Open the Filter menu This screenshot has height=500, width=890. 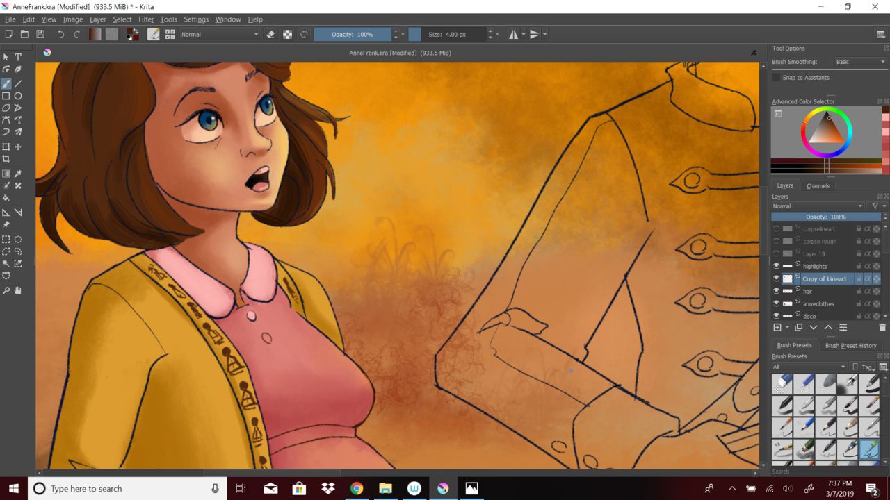click(x=145, y=19)
